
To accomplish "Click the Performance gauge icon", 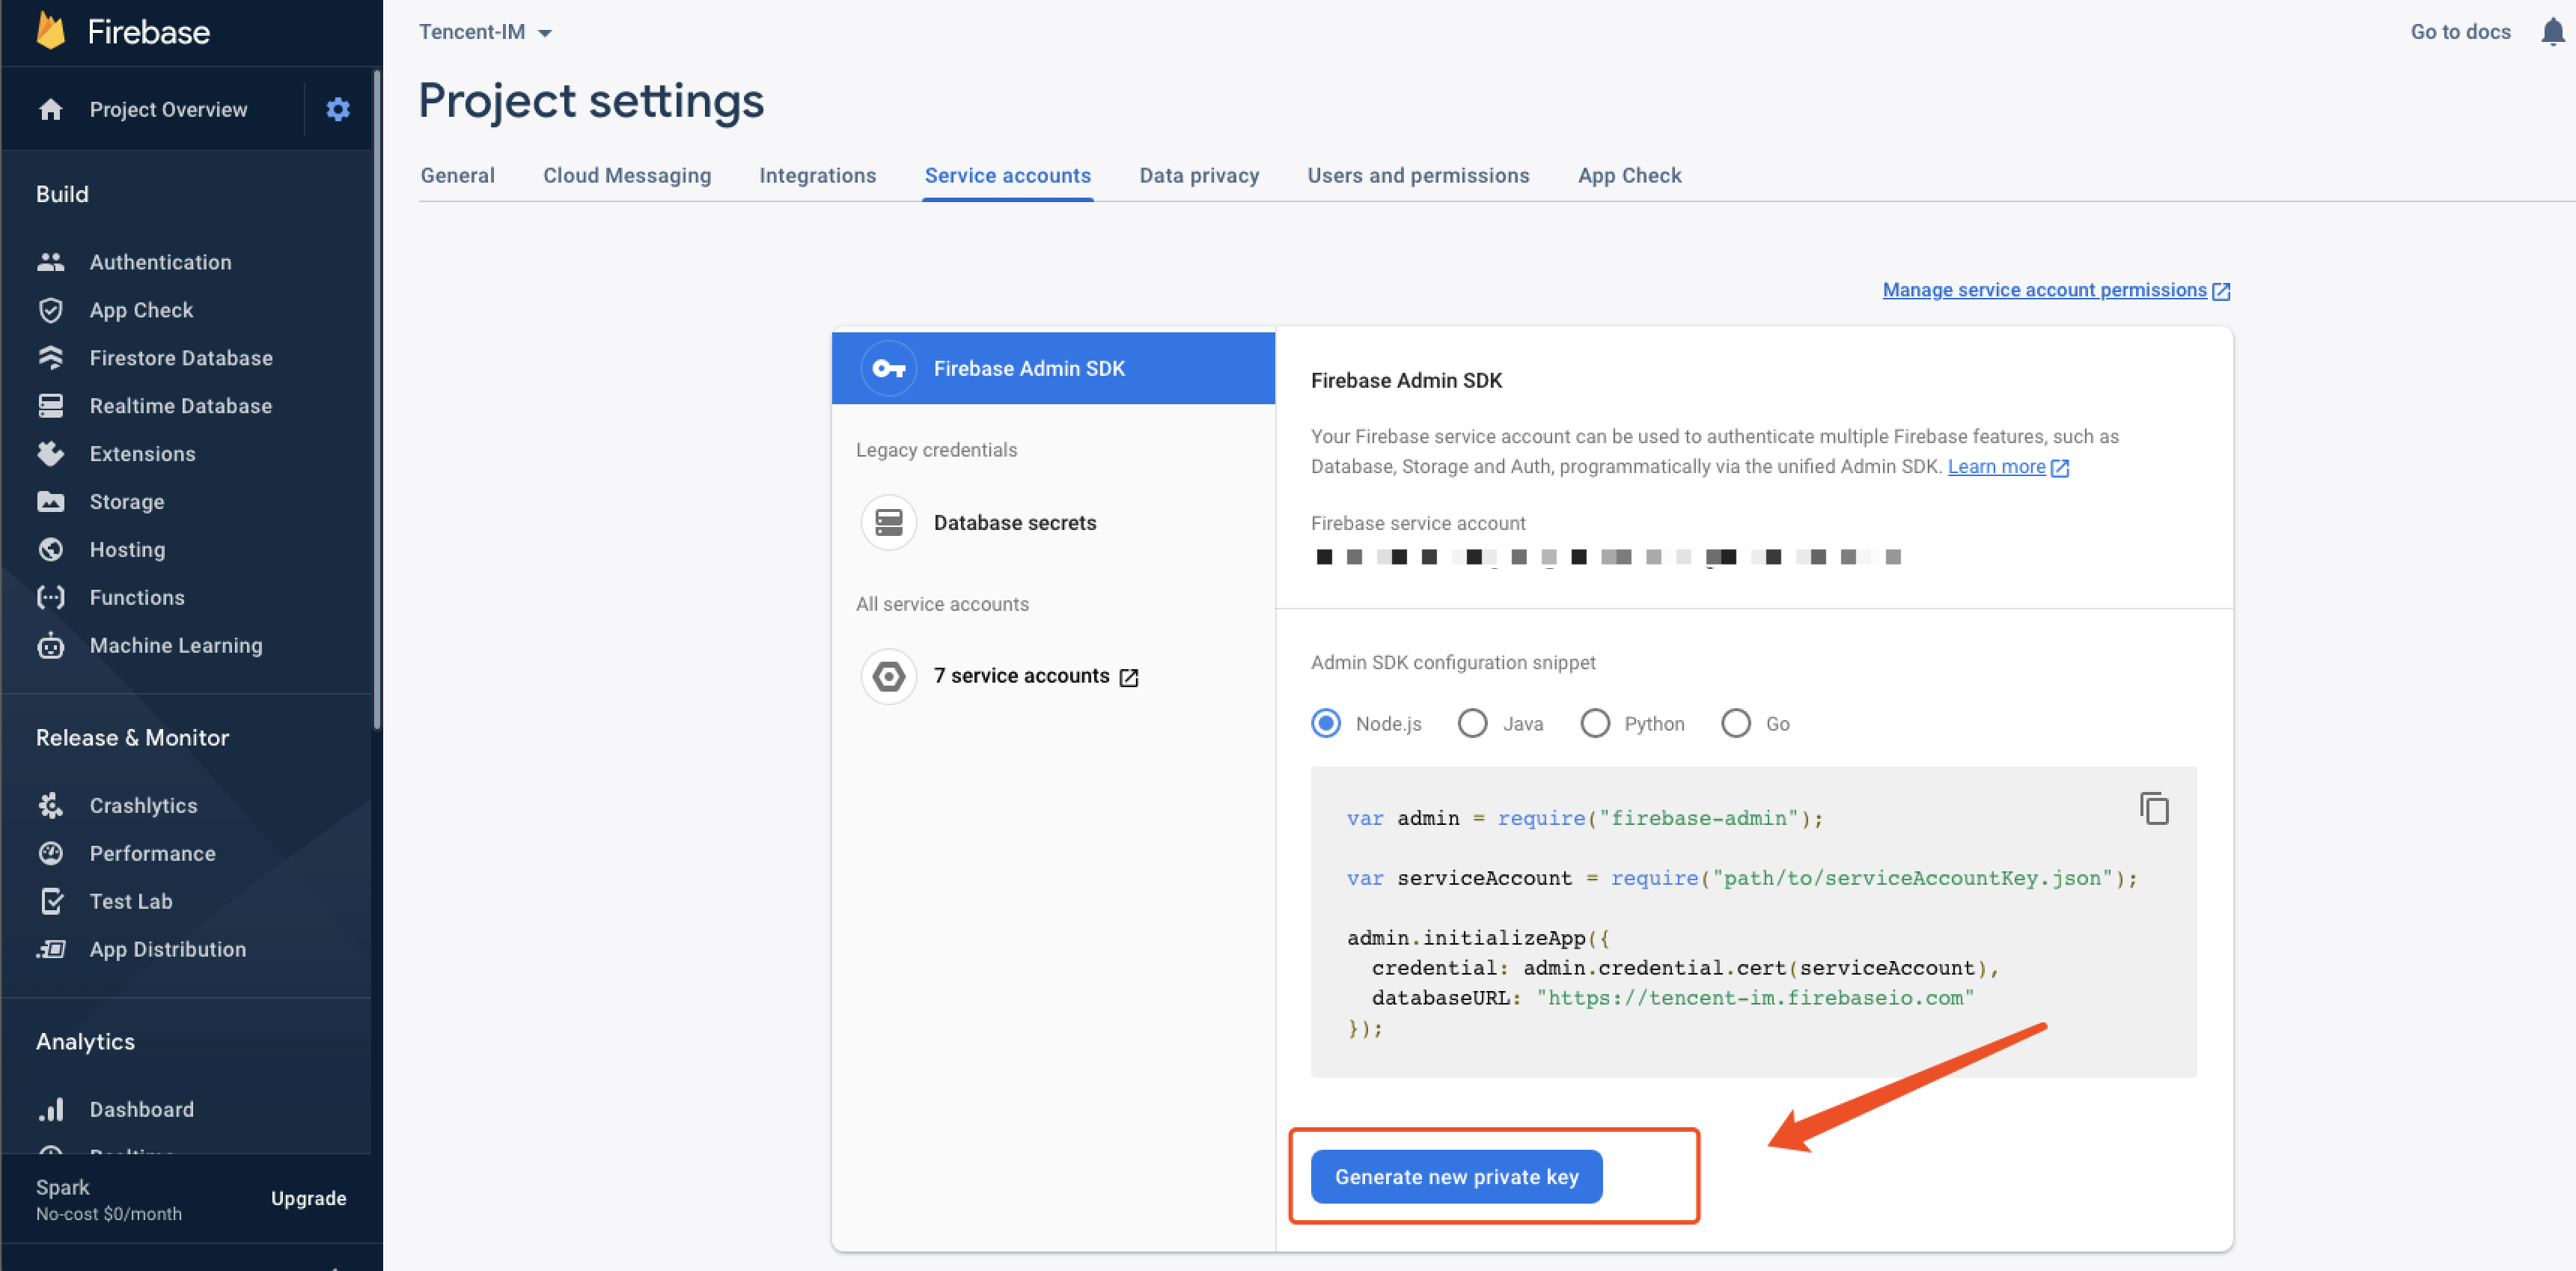I will pos(51,854).
